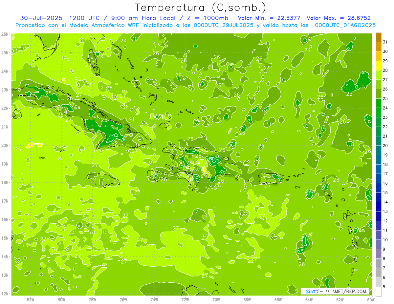This screenshot has height=304, width=394.
Task: Select 'Valor Max. = 28.6752' text
Action: [x=339, y=18]
